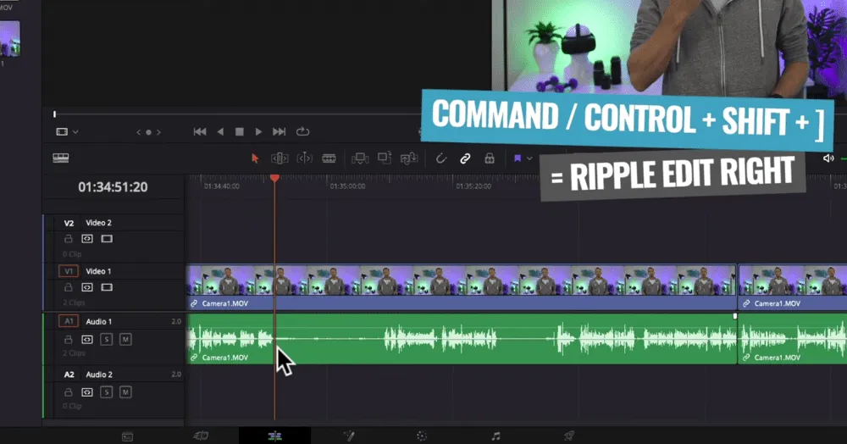Viewport: 847px width, 444px height.
Task: Click the Loop playback button
Action: click(x=302, y=132)
